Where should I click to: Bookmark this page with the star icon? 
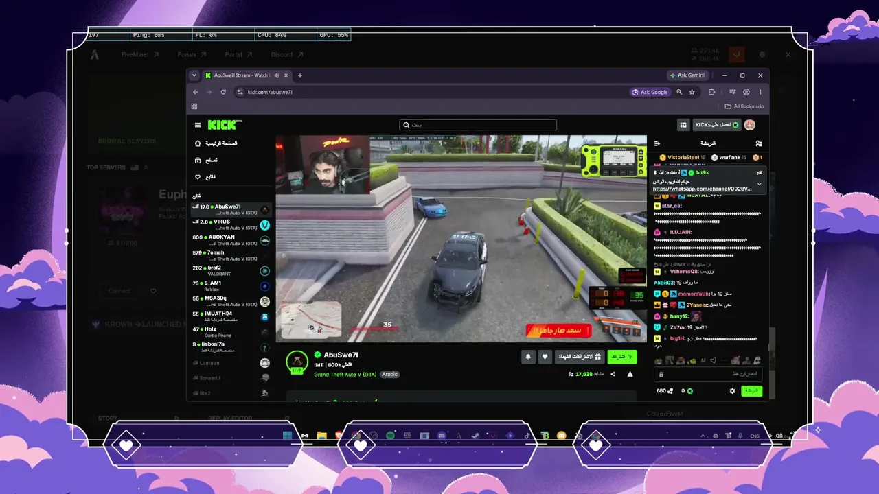pos(692,92)
